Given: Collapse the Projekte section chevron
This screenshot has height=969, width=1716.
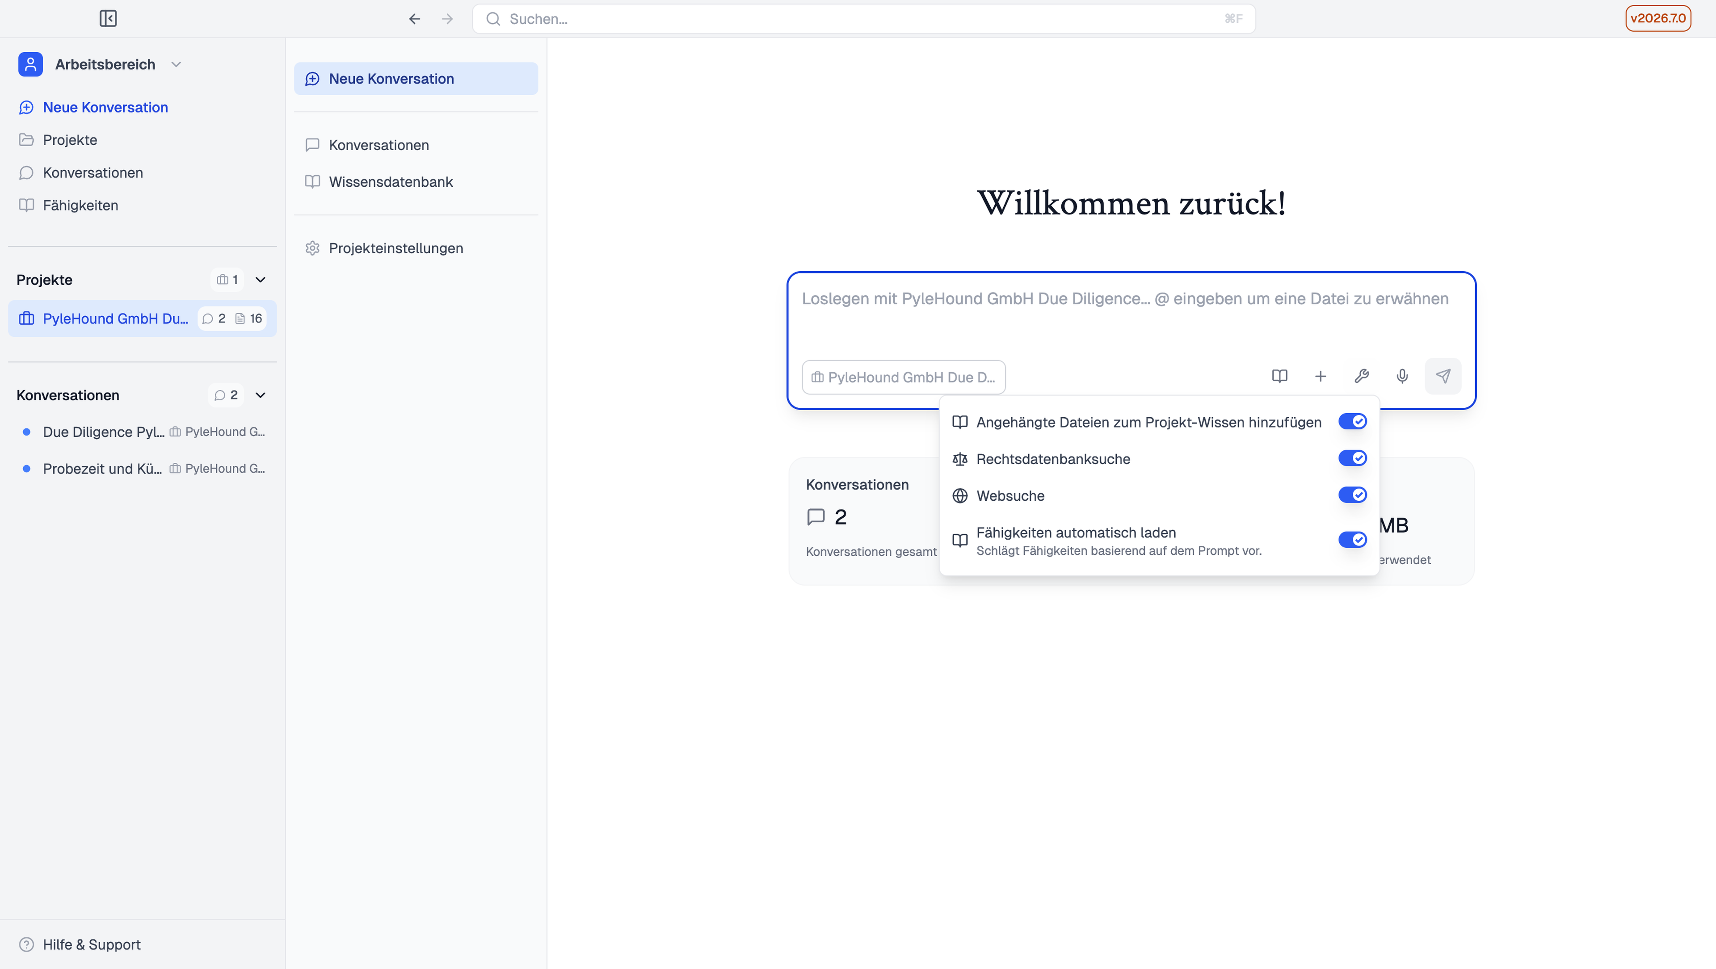Looking at the screenshot, I should 261,280.
